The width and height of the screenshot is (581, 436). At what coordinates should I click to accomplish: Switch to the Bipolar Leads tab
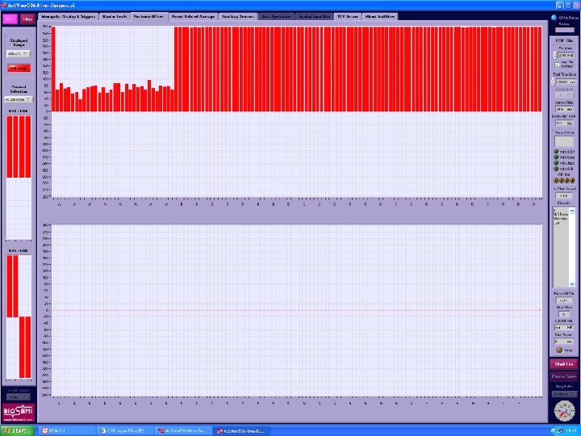coord(115,17)
